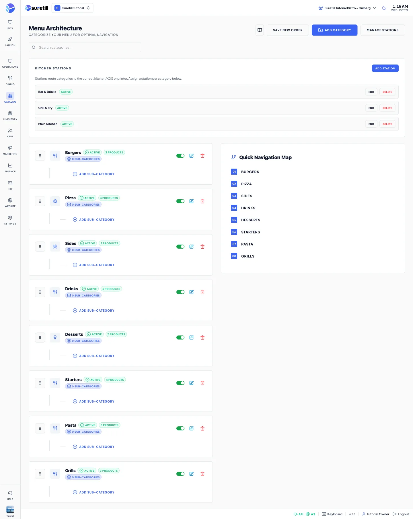Delete the Grills category trash icon
Screen dimensions: 413x519
point(202,474)
